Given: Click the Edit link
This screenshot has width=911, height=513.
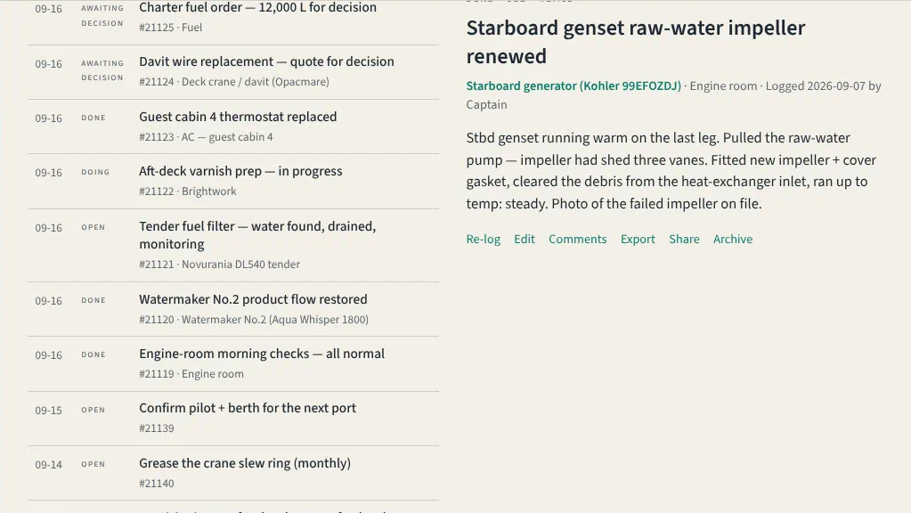Looking at the screenshot, I should point(524,240).
